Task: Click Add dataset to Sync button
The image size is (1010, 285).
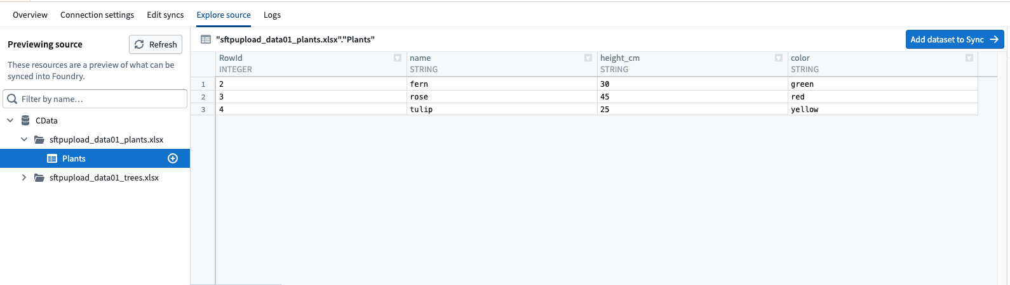Action: click(955, 39)
